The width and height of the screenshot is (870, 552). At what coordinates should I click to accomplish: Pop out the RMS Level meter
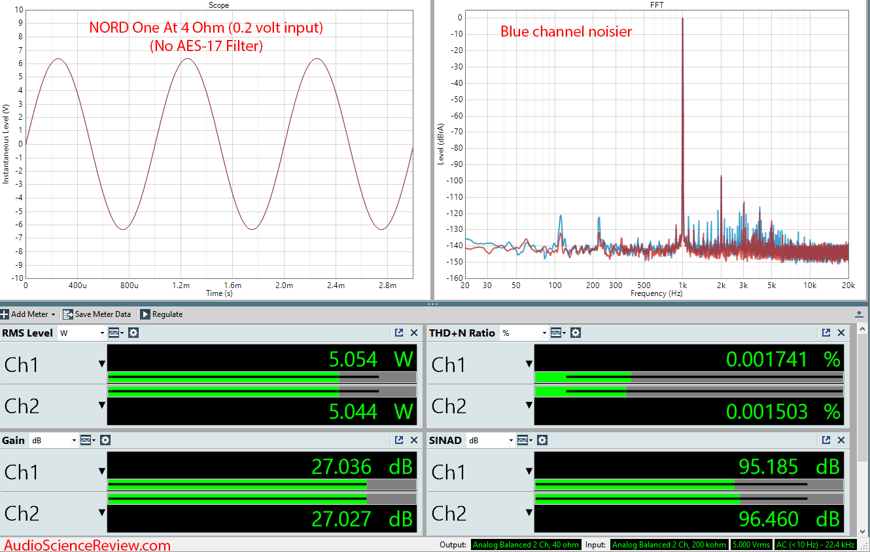399,333
